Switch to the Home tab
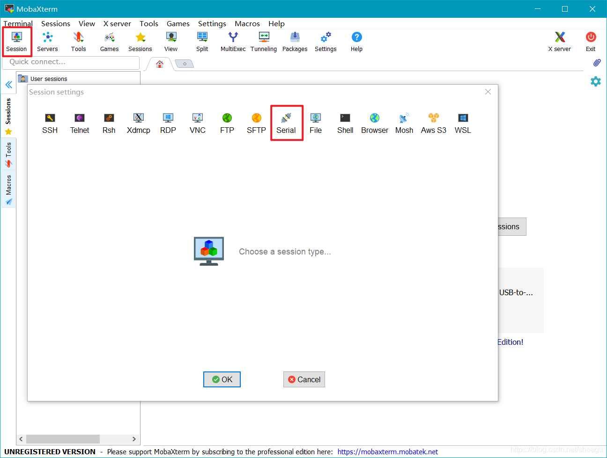The width and height of the screenshot is (607, 458). pyautogui.click(x=160, y=64)
